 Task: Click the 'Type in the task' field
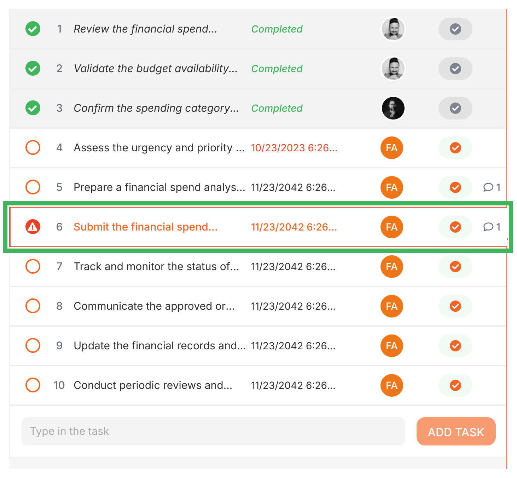click(x=212, y=431)
